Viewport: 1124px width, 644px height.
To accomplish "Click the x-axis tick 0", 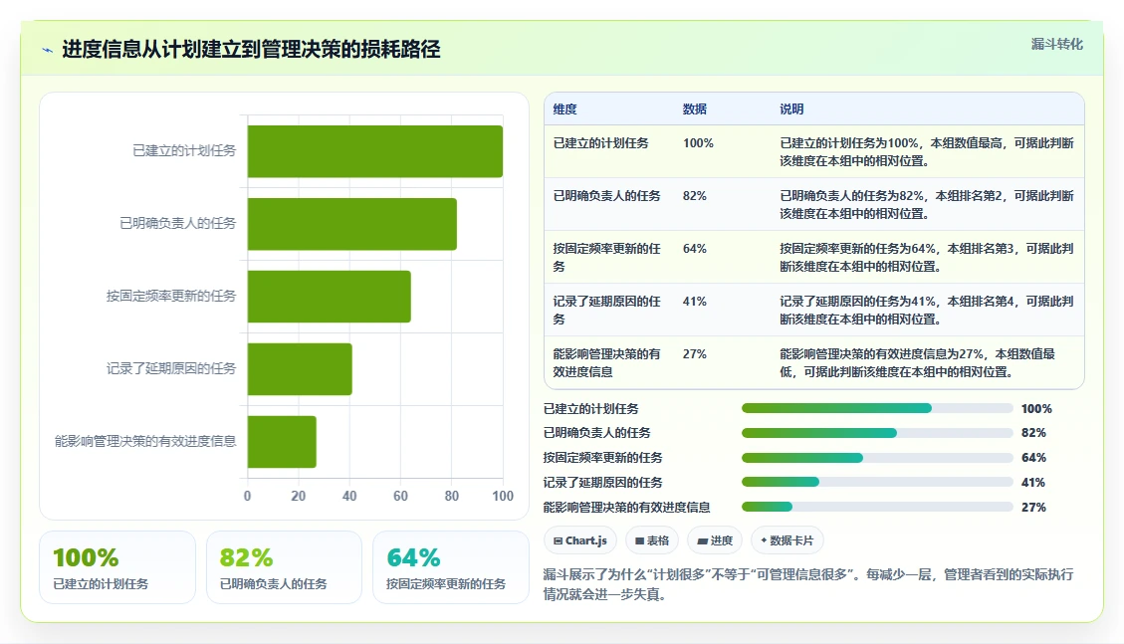I will tap(247, 496).
